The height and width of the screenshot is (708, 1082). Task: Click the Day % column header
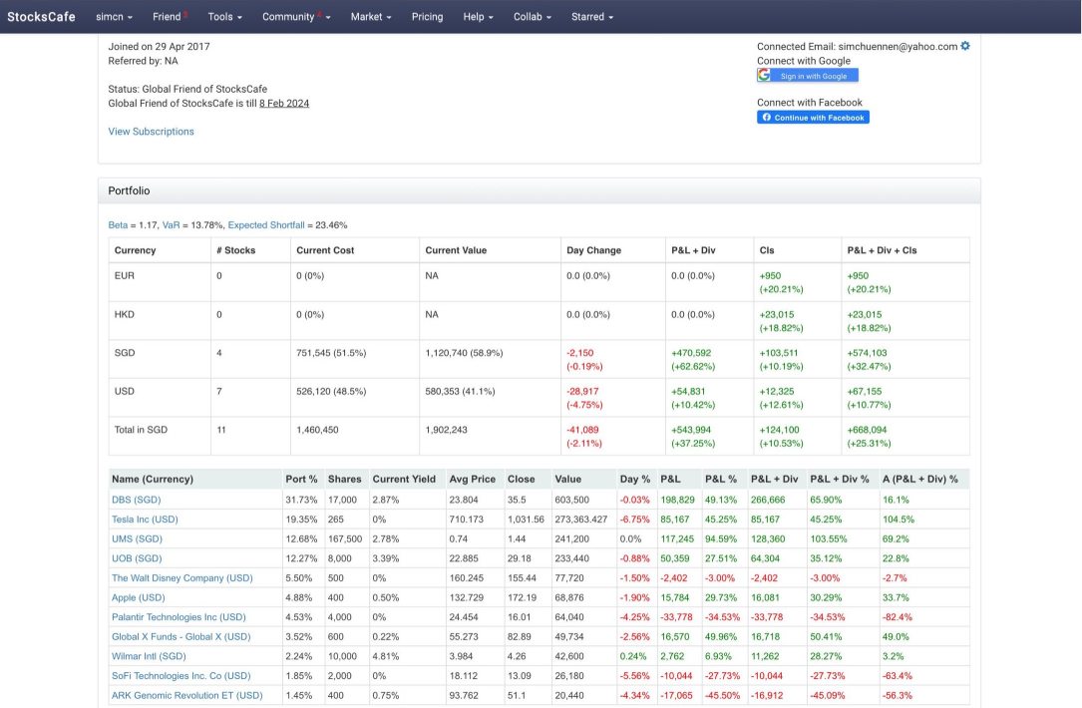pyautogui.click(x=635, y=479)
